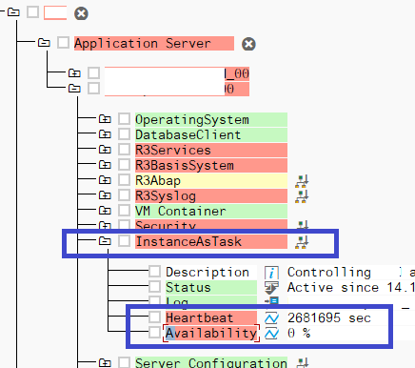Select the R3Syslog tree node
The height and width of the screenshot is (368, 415).
211,195
